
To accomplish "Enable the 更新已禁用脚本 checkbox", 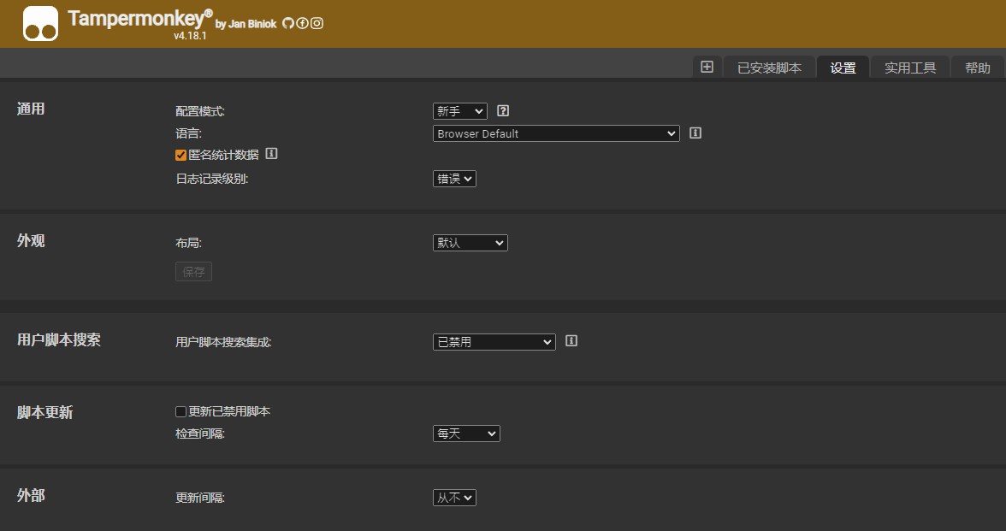I will click(x=181, y=412).
